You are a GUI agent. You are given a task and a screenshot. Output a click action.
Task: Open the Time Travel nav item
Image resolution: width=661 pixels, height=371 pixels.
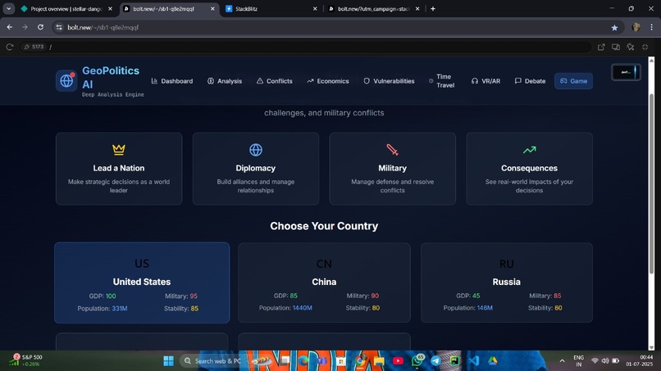tap(442, 81)
